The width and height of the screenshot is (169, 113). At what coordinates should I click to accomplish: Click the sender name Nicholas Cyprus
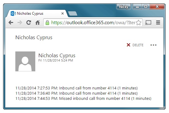point(57,55)
